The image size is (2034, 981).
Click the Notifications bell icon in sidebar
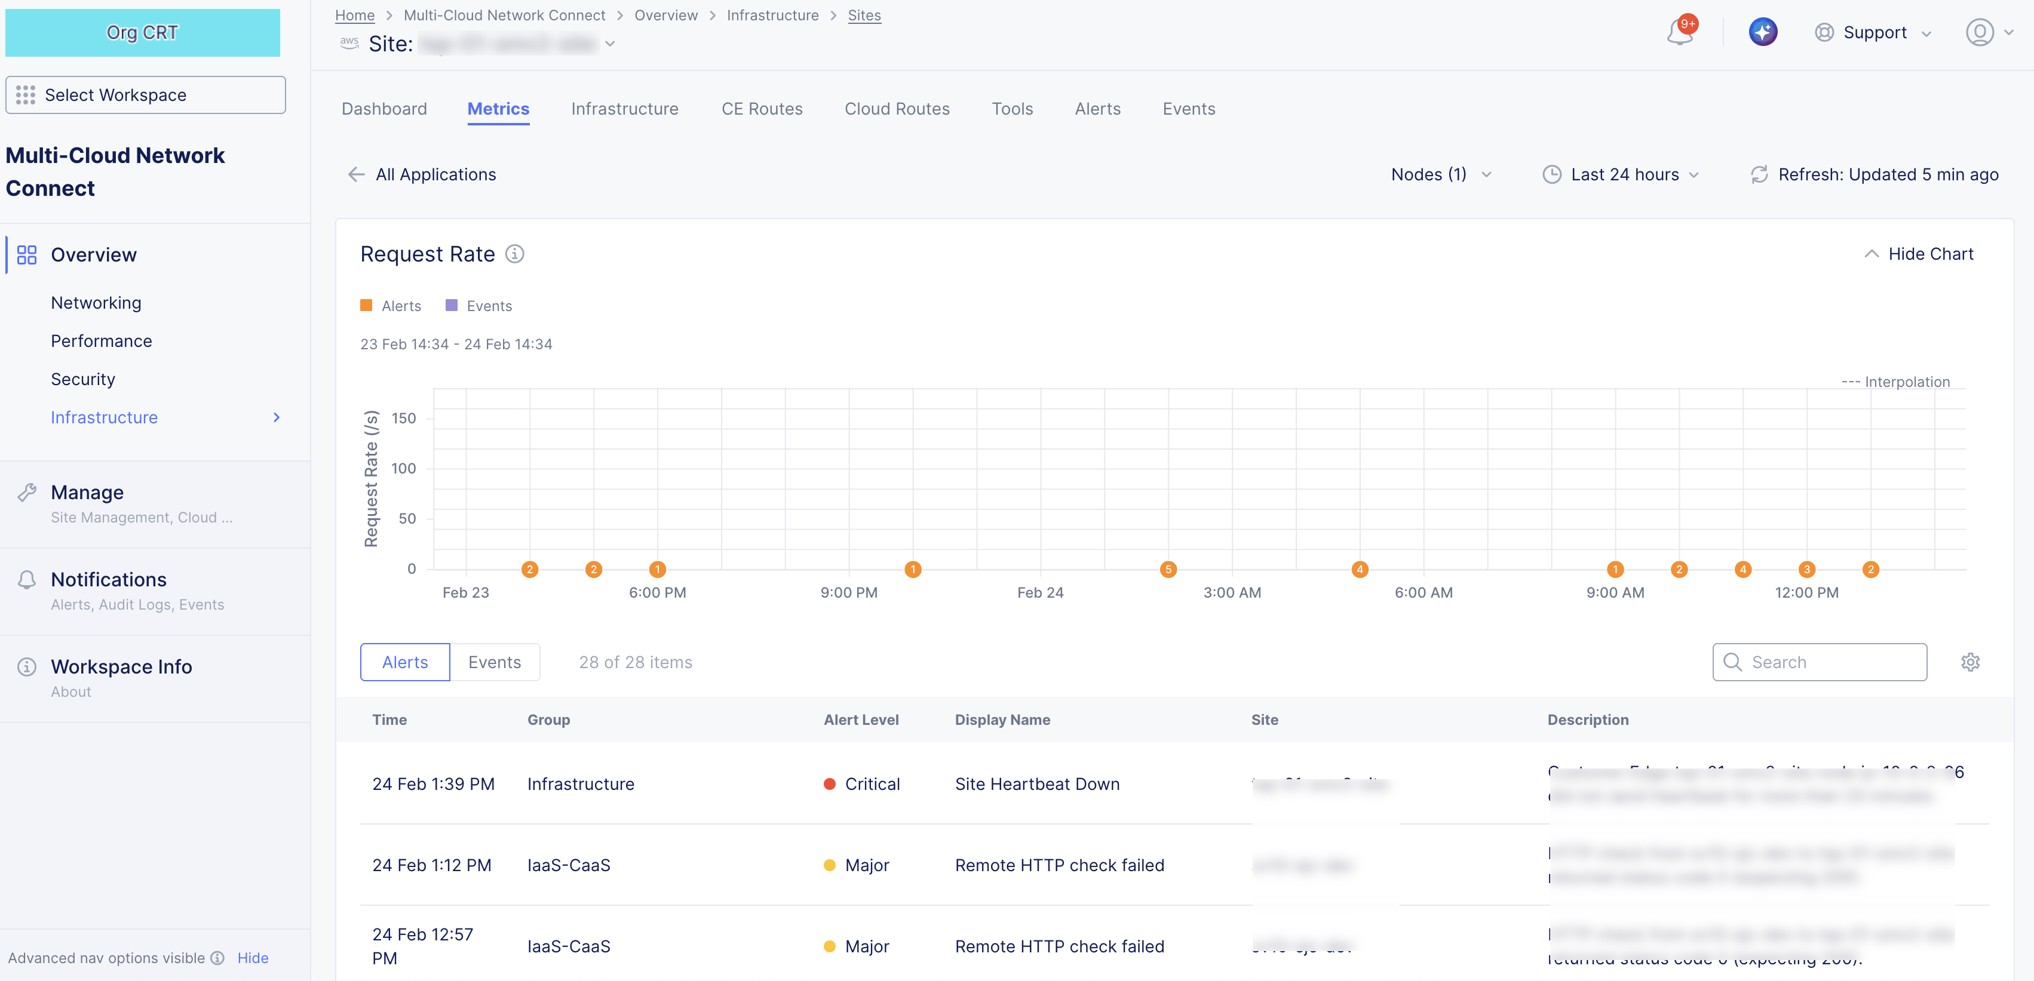[x=27, y=579]
